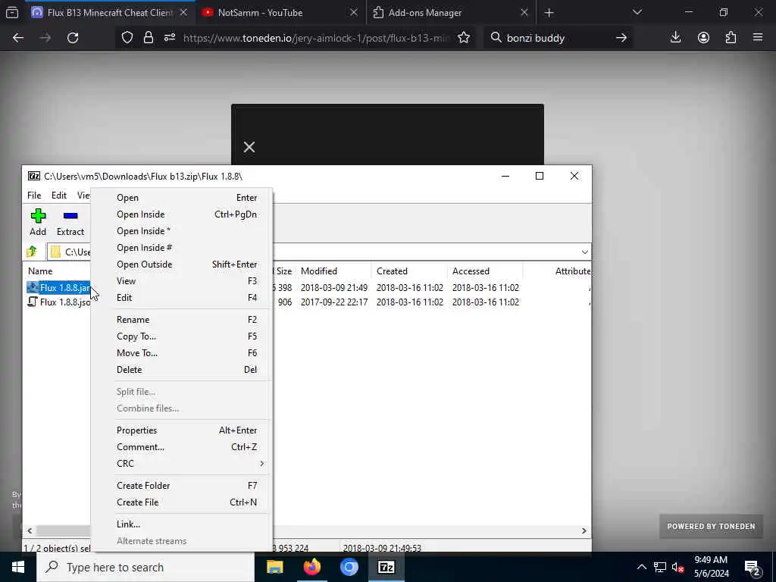This screenshot has width=776, height=582.
Task: Click the taskbar clock showing 9:49 AM
Action: [x=711, y=567]
